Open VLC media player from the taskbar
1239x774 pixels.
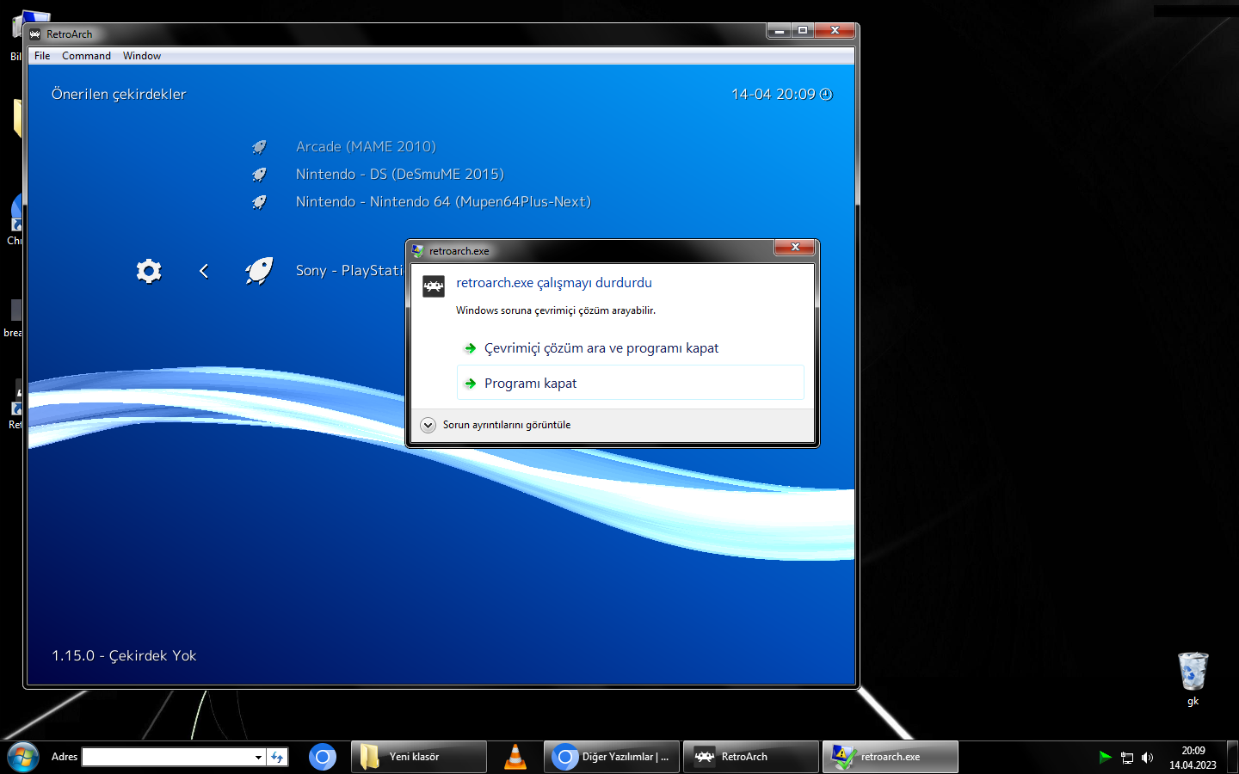tap(515, 757)
